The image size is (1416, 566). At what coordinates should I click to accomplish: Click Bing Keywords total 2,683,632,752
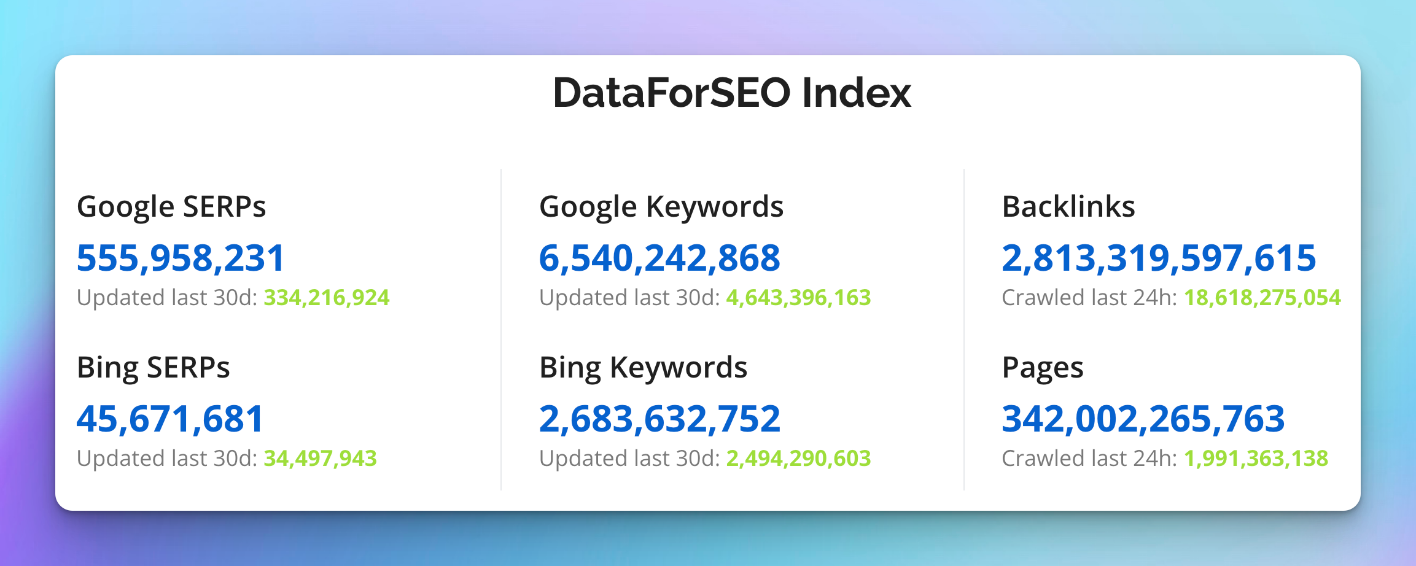(x=659, y=419)
